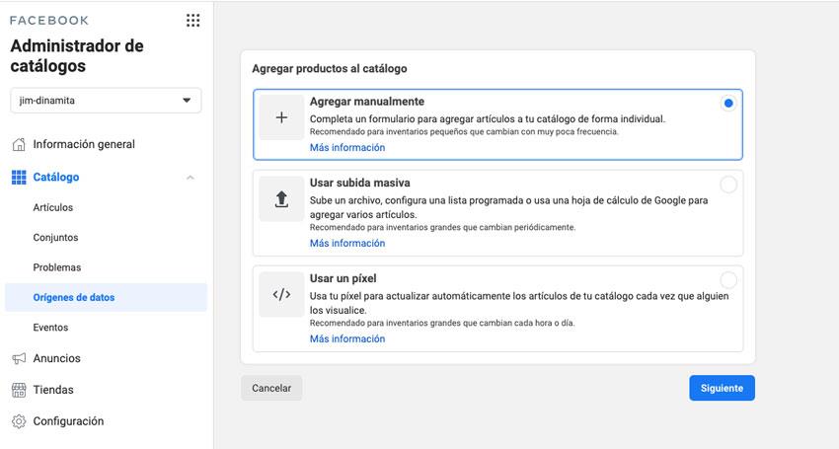Click the megaphone icon beside Anuncios
The width and height of the screenshot is (839, 449).
coord(19,358)
